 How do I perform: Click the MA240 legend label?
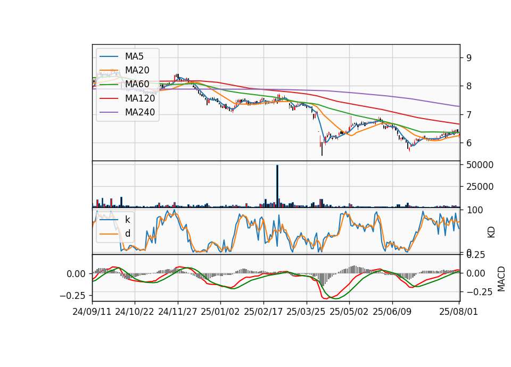(140, 112)
